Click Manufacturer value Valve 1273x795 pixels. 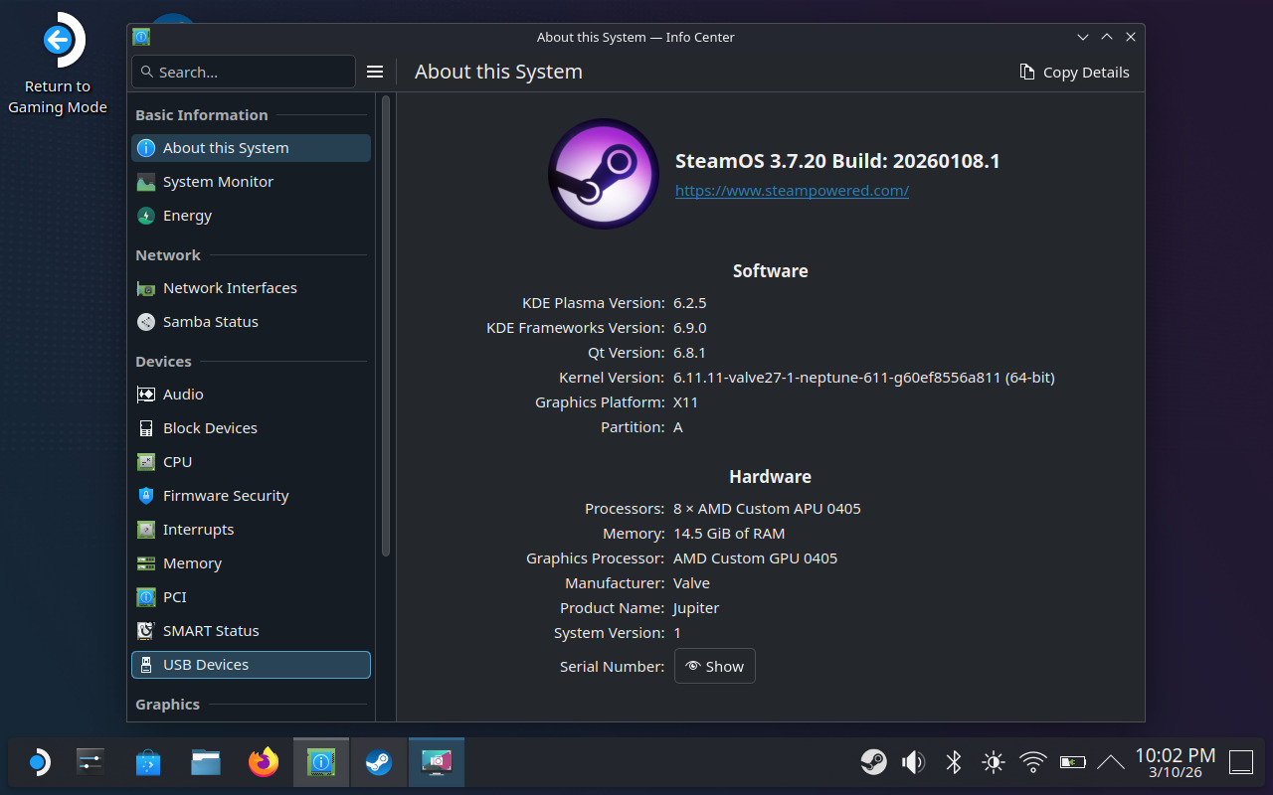[691, 583]
